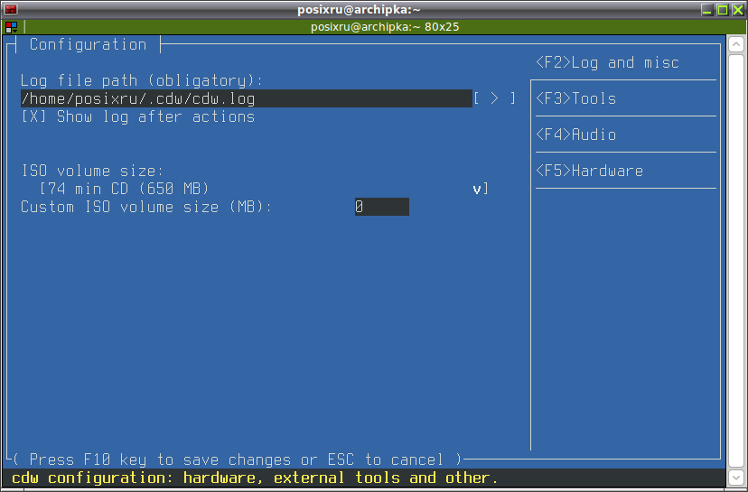Click the scrollbar up arrow
This screenshot has height=492, width=748.
pyautogui.click(x=736, y=44)
